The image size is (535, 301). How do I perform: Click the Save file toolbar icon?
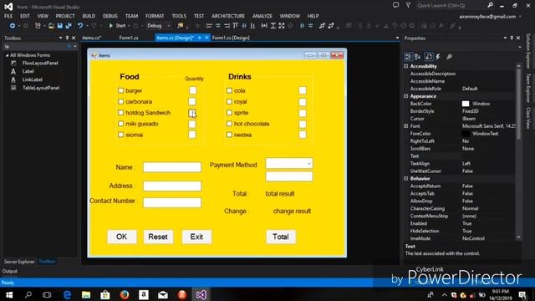click(59, 26)
